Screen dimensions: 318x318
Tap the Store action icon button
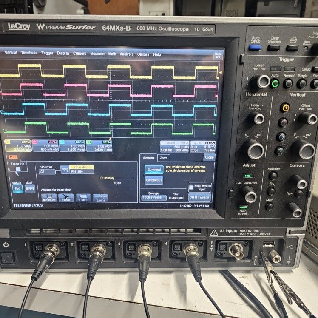point(66,198)
